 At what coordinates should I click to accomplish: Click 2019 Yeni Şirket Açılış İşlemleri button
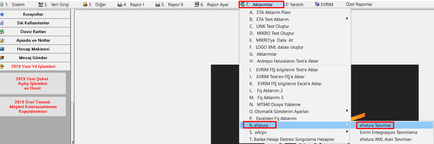tap(32, 83)
